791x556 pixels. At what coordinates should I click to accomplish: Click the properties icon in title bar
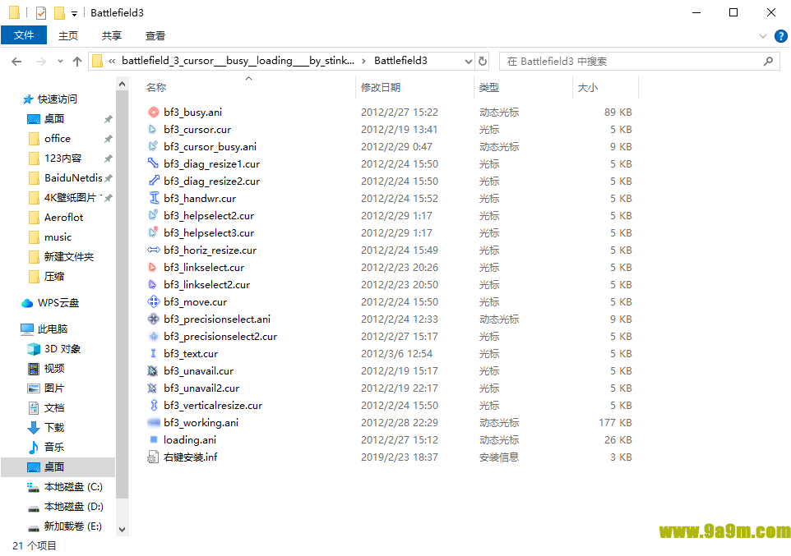[41, 12]
